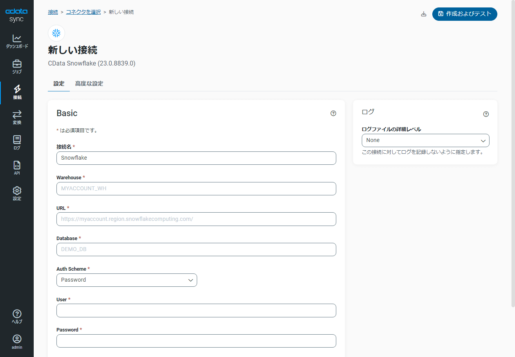
Task: Click the 作成およびテスト button
Action: pyautogui.click(x=465, y=14)
